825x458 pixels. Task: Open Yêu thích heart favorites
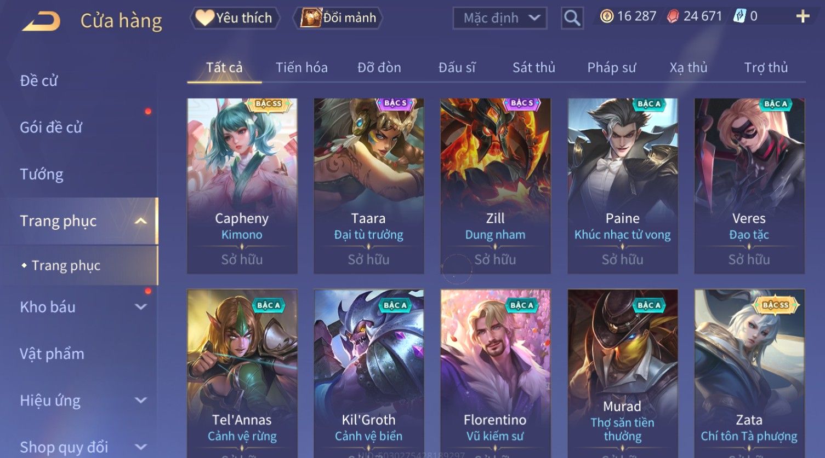pyautogui.click(x=235, y=18)
